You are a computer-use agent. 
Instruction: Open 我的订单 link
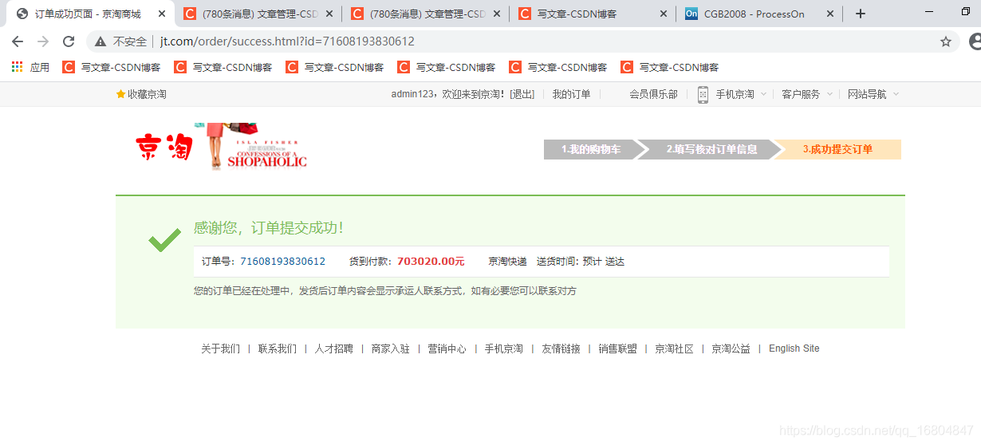[572, 94]
